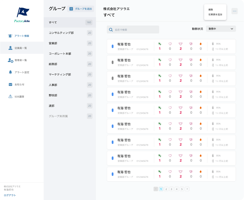Jump to page 3 in pagination
The width and height of the screenshot is (244, 200).
[x=172, y=189]
